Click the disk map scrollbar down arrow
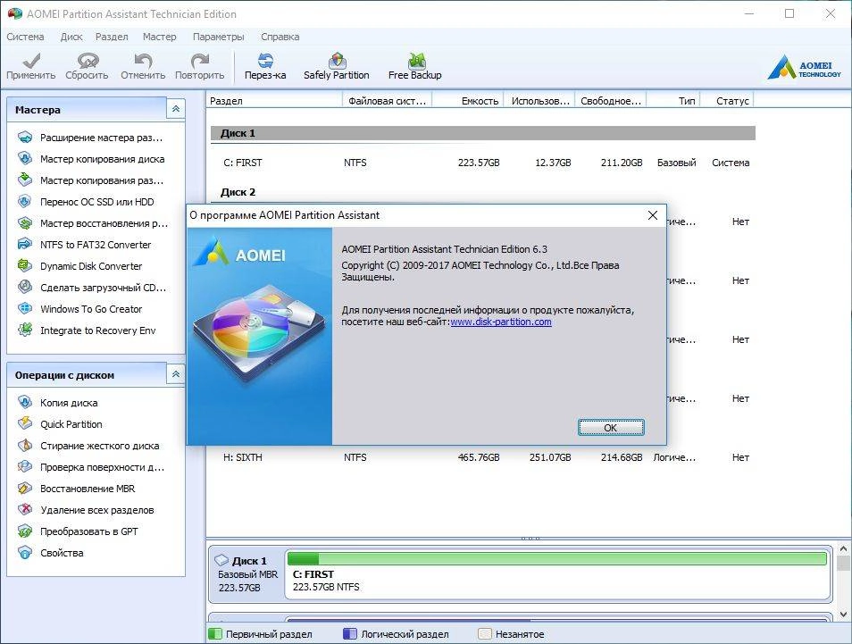The image size is (852, 644). [x=843, y=615]
